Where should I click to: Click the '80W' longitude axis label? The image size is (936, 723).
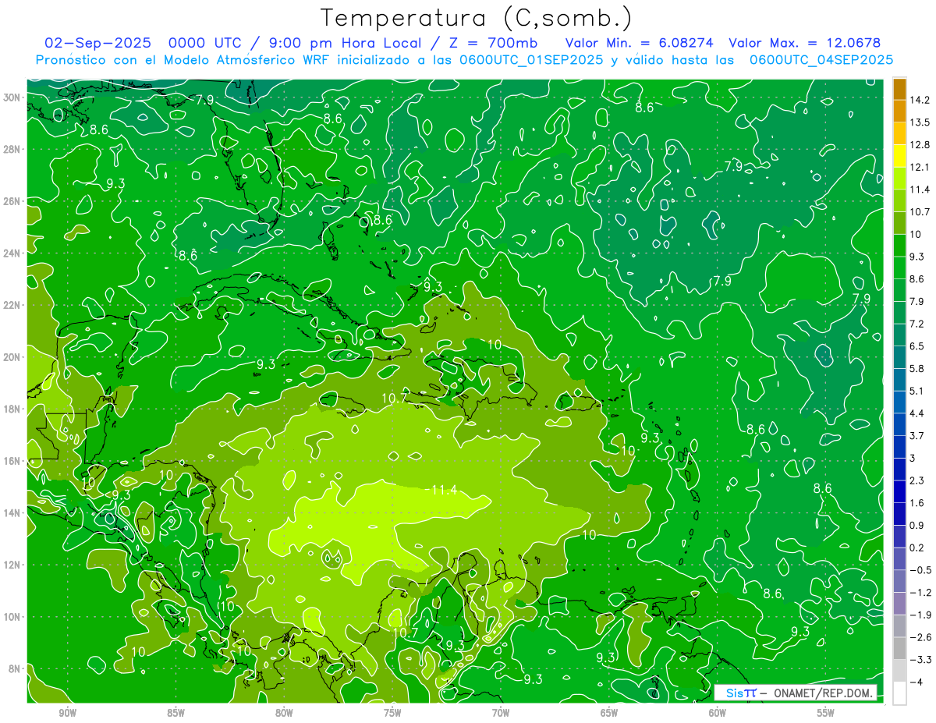pyautogui.click(x=284, y=714)
